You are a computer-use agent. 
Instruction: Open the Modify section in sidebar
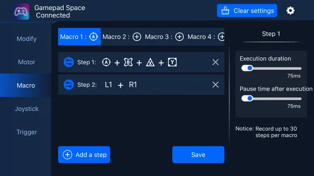[x=27, y=39]
